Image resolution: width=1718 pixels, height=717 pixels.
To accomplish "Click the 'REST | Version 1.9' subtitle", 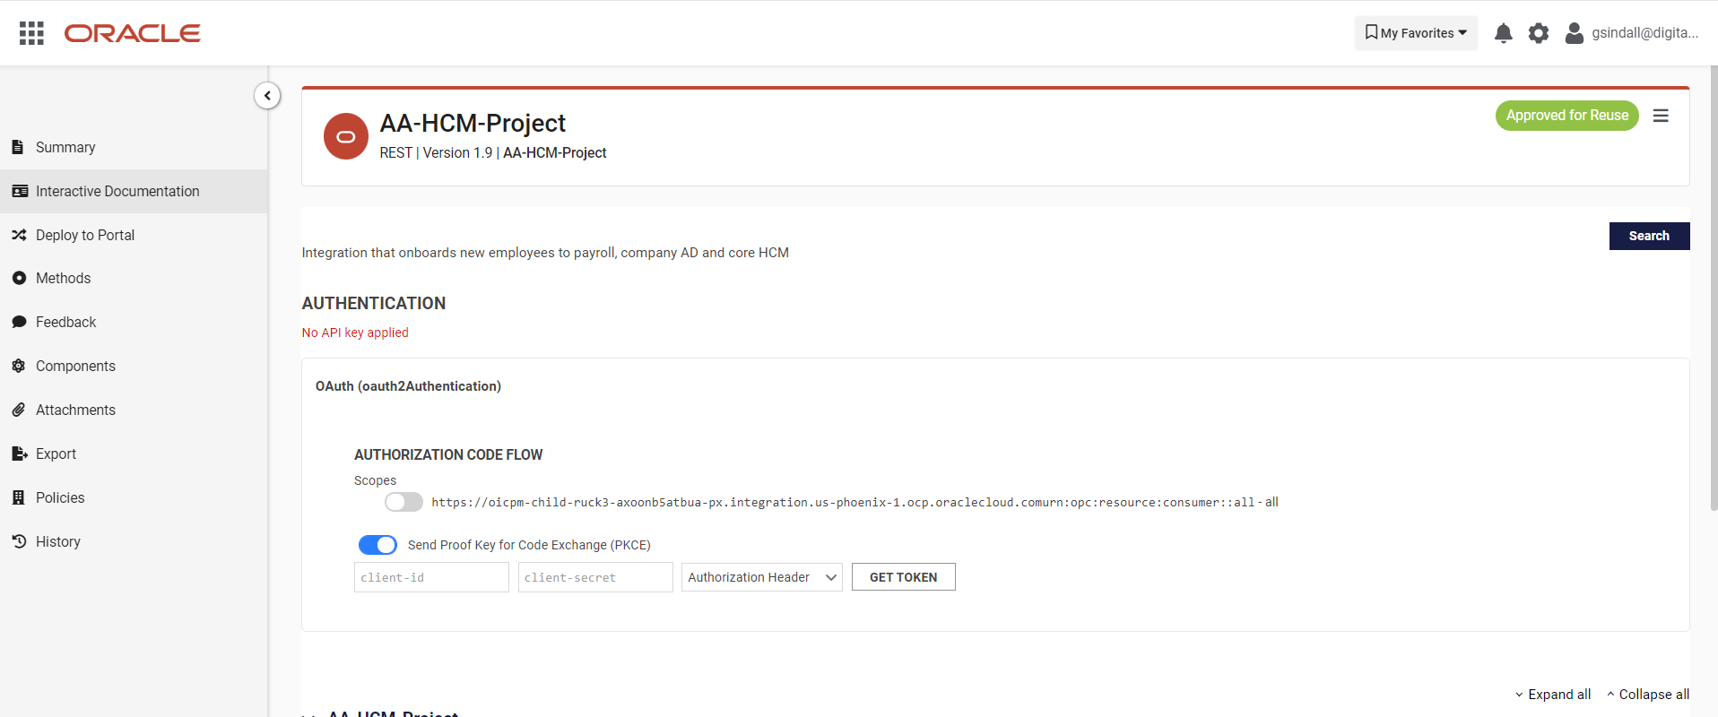I will pos(436,153).
